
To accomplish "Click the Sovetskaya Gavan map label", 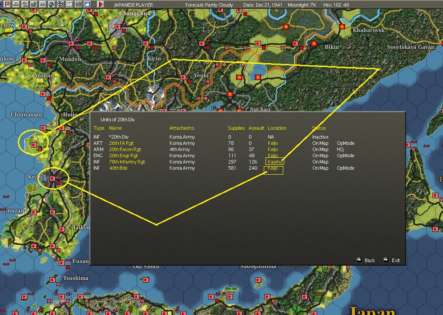I will (x=411, y=47).
